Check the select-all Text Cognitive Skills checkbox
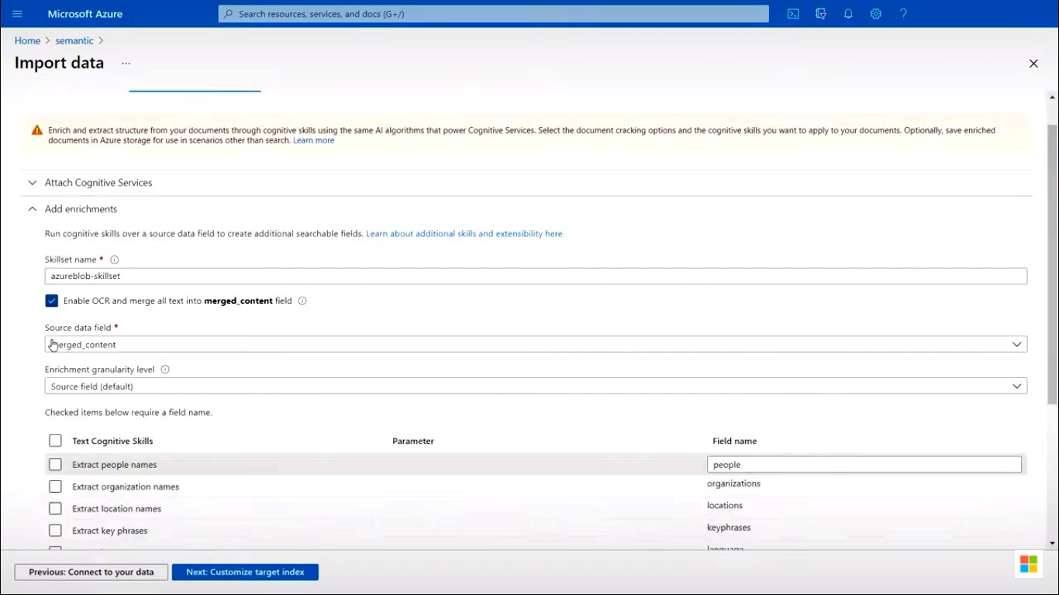This screenshot has height=595, width=1059. (55, 441)
